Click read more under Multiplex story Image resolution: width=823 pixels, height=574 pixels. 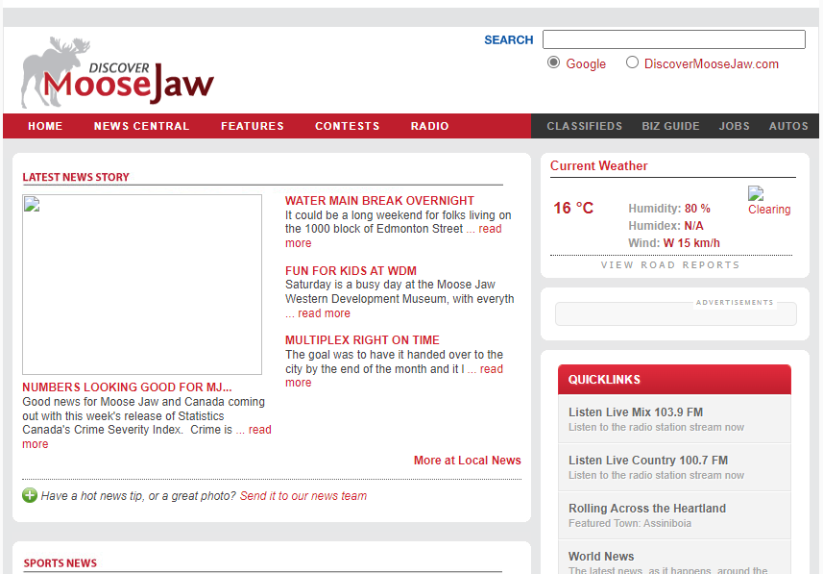(492, 369)
